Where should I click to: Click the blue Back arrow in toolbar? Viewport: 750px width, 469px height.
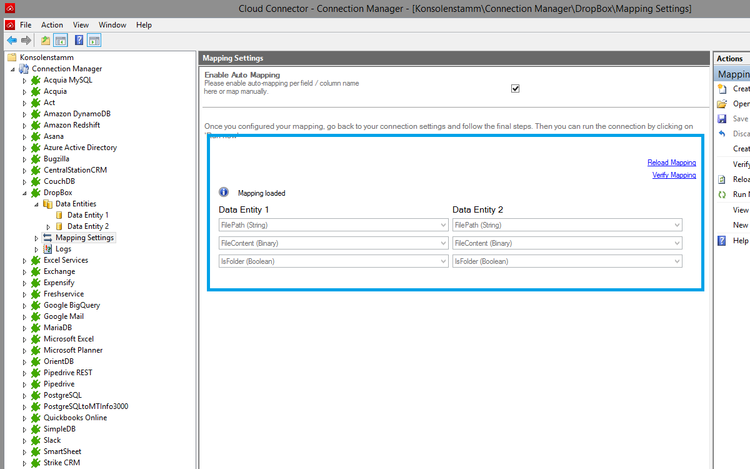click(x=12, y=41)
